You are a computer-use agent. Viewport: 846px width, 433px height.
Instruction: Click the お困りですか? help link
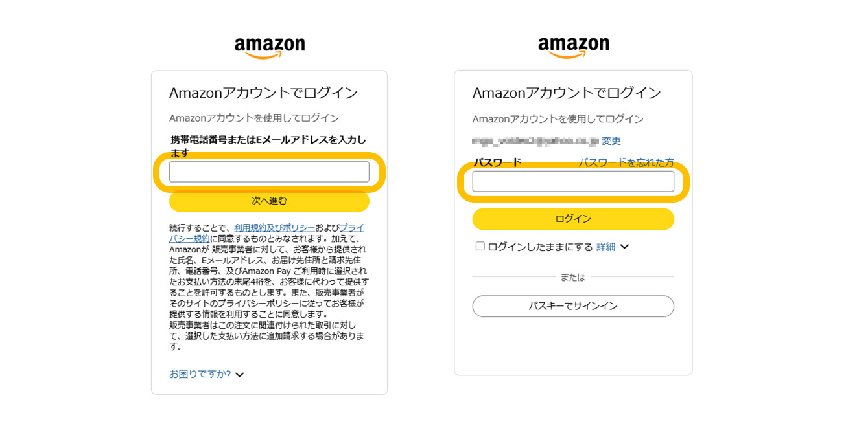coord(200,374)
